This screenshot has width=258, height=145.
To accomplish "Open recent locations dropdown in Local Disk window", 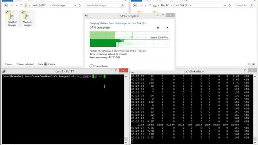I will click(146, 5).
